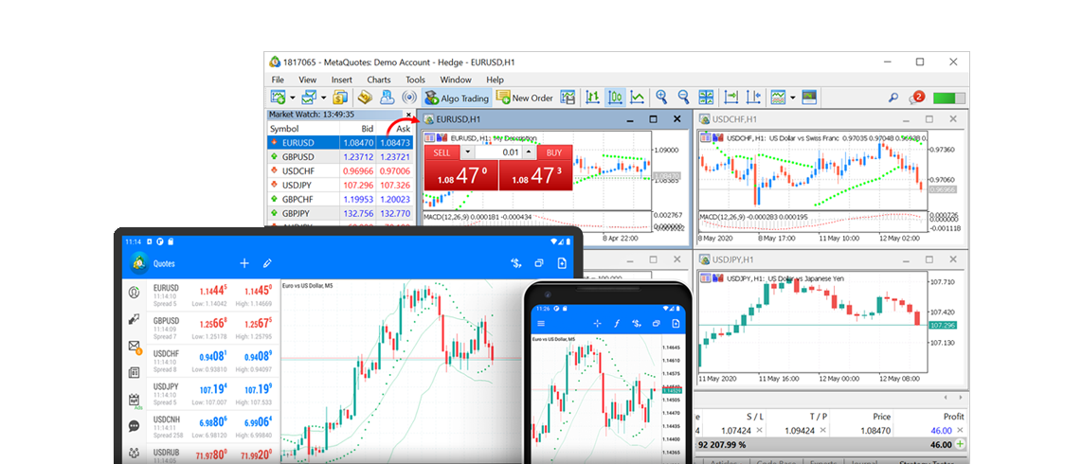Launch the yellow MetaEditor IDE icon
The image size is (1082, 464).
[365, 98]
